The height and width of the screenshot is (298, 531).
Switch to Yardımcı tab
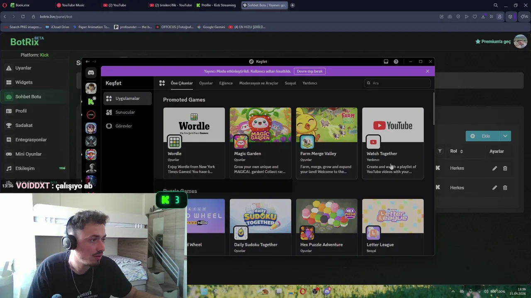[x=310, y=83]
